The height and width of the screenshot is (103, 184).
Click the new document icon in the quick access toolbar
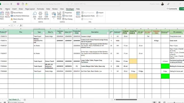point(23,4)
